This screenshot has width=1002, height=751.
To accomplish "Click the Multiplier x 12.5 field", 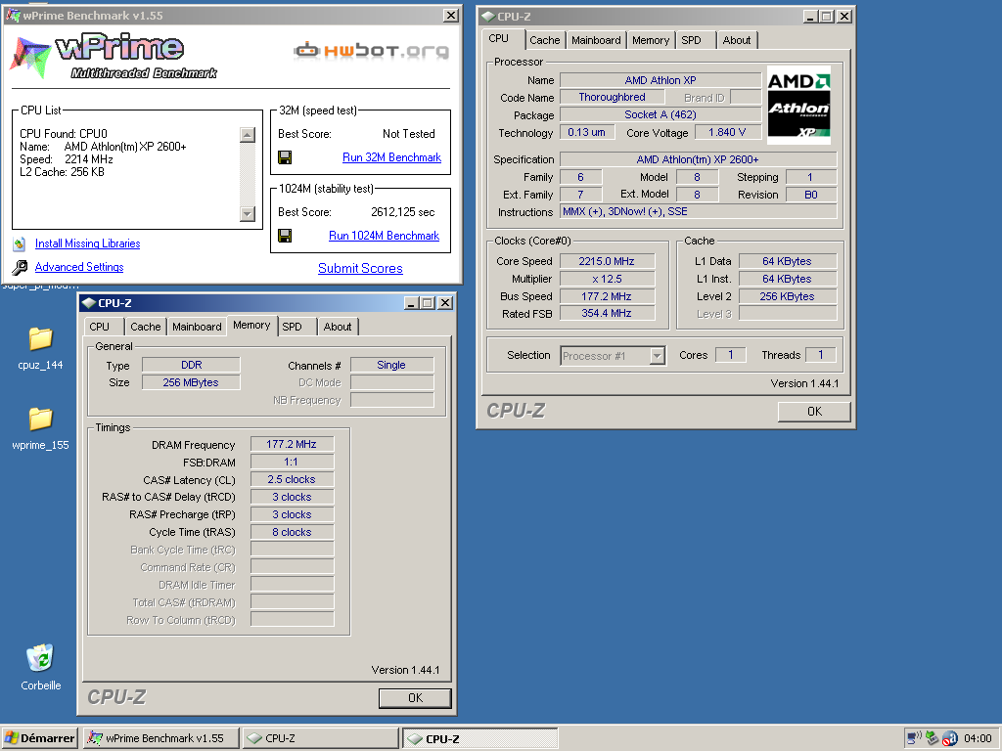I will pyautogui.click(x=607, y=279).
